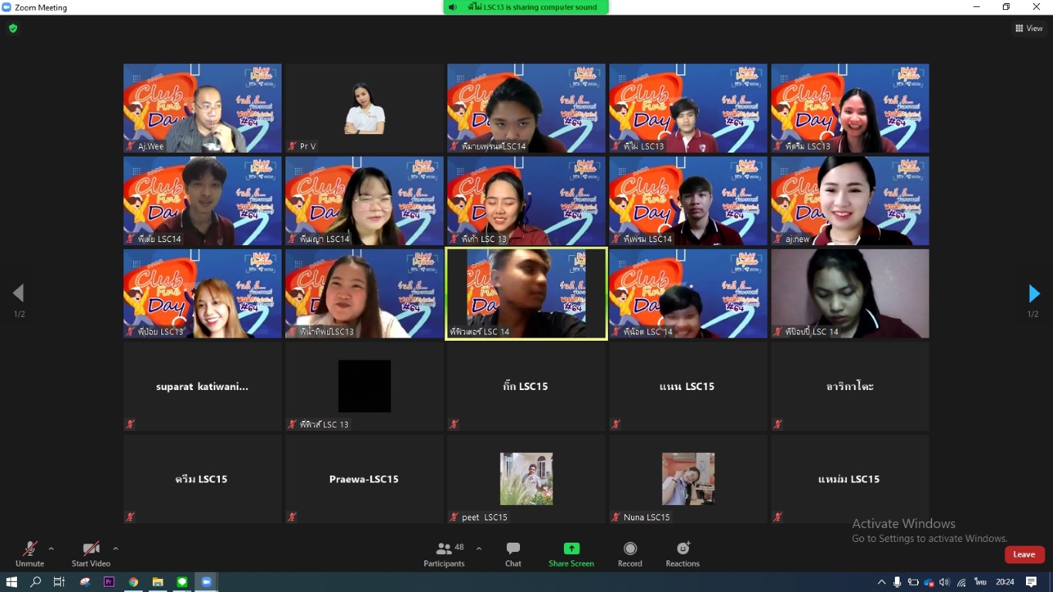Image resolution: width=1053 pixels, height=592 pixels.
Task: Click muted mic icon on Nuna LSC15
Action: (x=616, y=516)
